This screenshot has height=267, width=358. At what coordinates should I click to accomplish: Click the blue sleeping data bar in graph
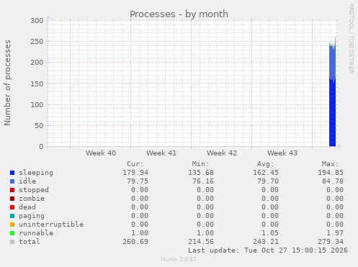point(332,114)
